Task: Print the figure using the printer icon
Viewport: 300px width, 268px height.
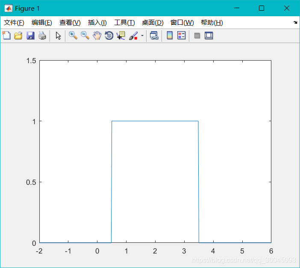Action: click(42, 36)
